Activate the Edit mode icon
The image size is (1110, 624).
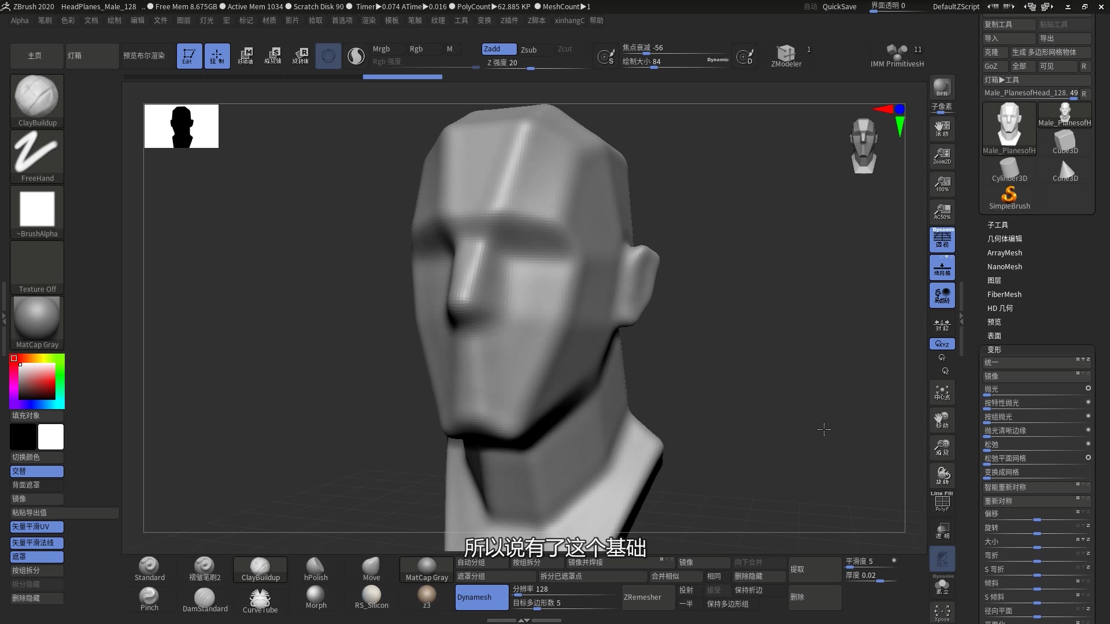189,56
